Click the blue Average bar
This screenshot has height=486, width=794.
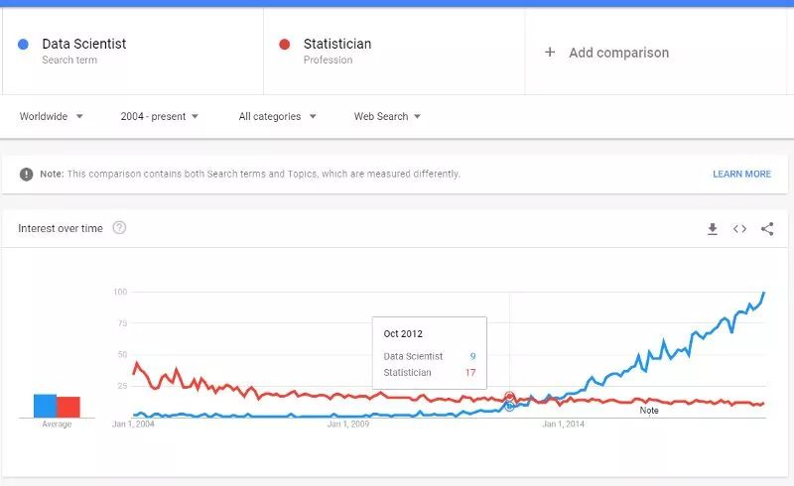(45, 406)
